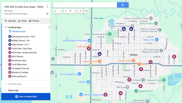This screenshot has width=182, height=103.
Task: Open the Share dialog
Action: [x=22, y=21]
